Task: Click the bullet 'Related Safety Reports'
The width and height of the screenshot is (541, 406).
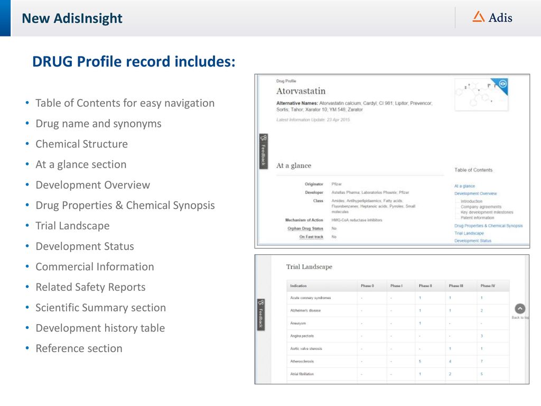Action: pos(90,287)
